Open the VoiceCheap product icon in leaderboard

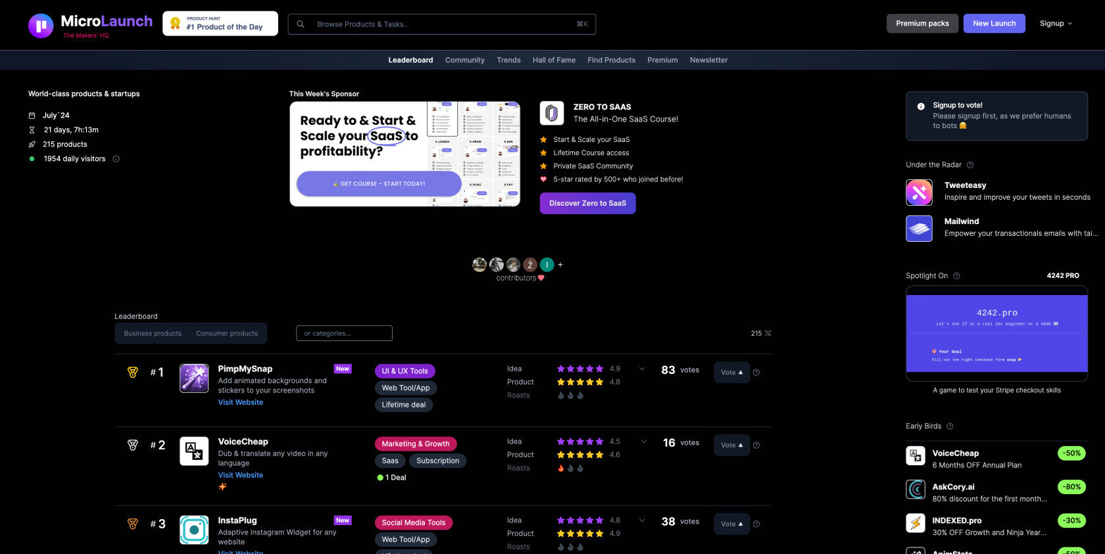pyautogui.click(x=194, y=451)
